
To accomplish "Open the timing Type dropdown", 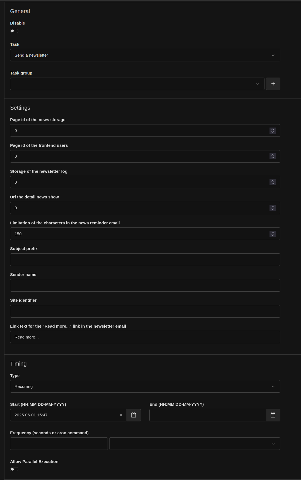I will pyautogui.click(x=145, y=387).
